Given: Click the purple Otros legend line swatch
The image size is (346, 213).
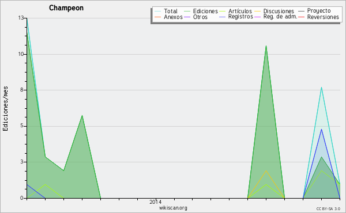Looking at the screenshot, I should point(187,17).
